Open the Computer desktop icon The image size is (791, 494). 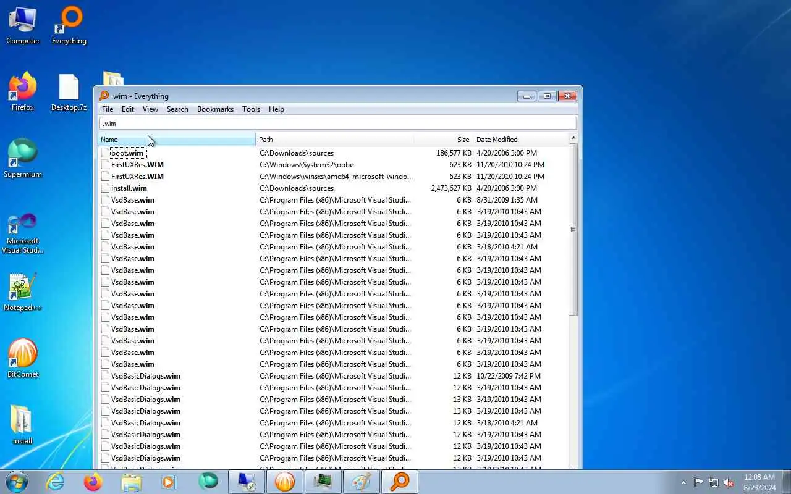click(x=23, y=26)
